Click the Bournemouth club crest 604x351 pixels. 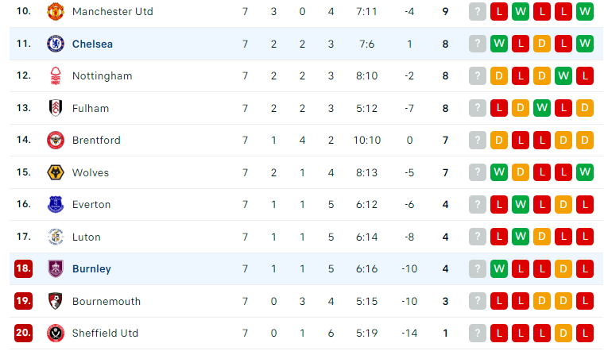coord(56,301)
